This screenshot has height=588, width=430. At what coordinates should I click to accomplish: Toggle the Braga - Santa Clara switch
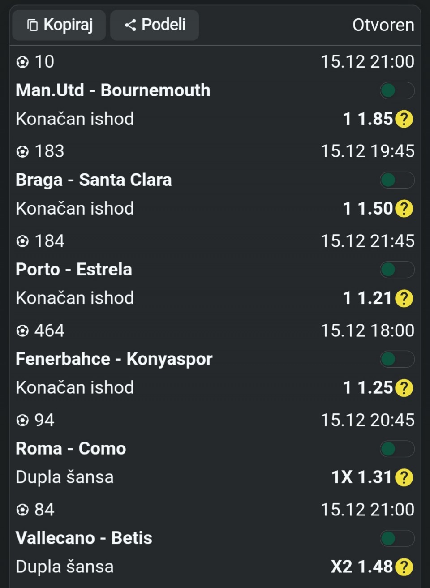tap(397, 180)
